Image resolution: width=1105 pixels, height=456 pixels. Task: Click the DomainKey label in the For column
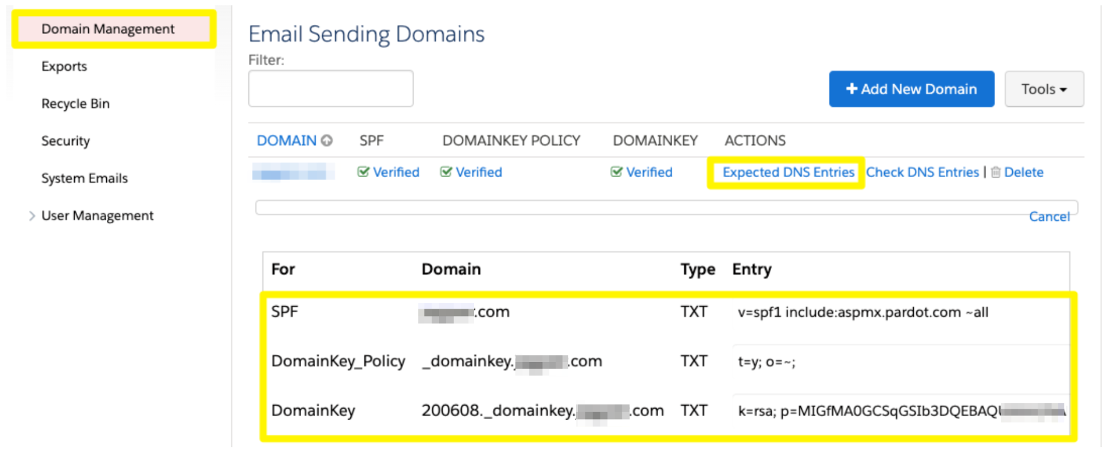[x=313, y=411]
